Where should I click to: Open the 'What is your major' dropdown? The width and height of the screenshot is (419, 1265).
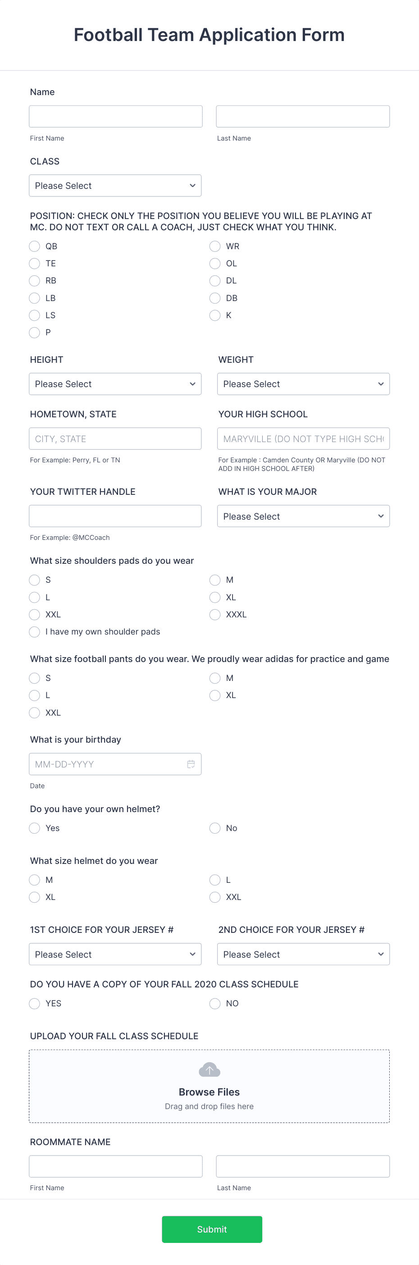(303, 516)
